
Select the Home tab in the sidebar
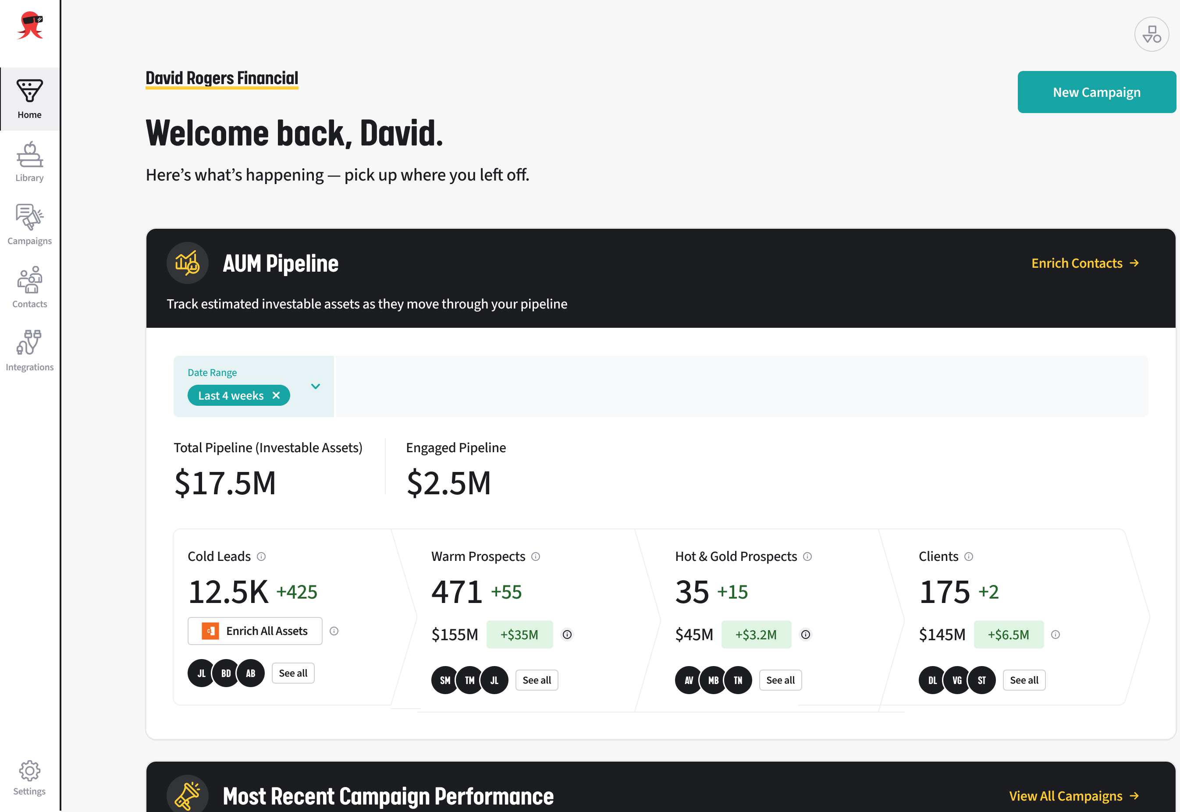click(x=29, y=99)
